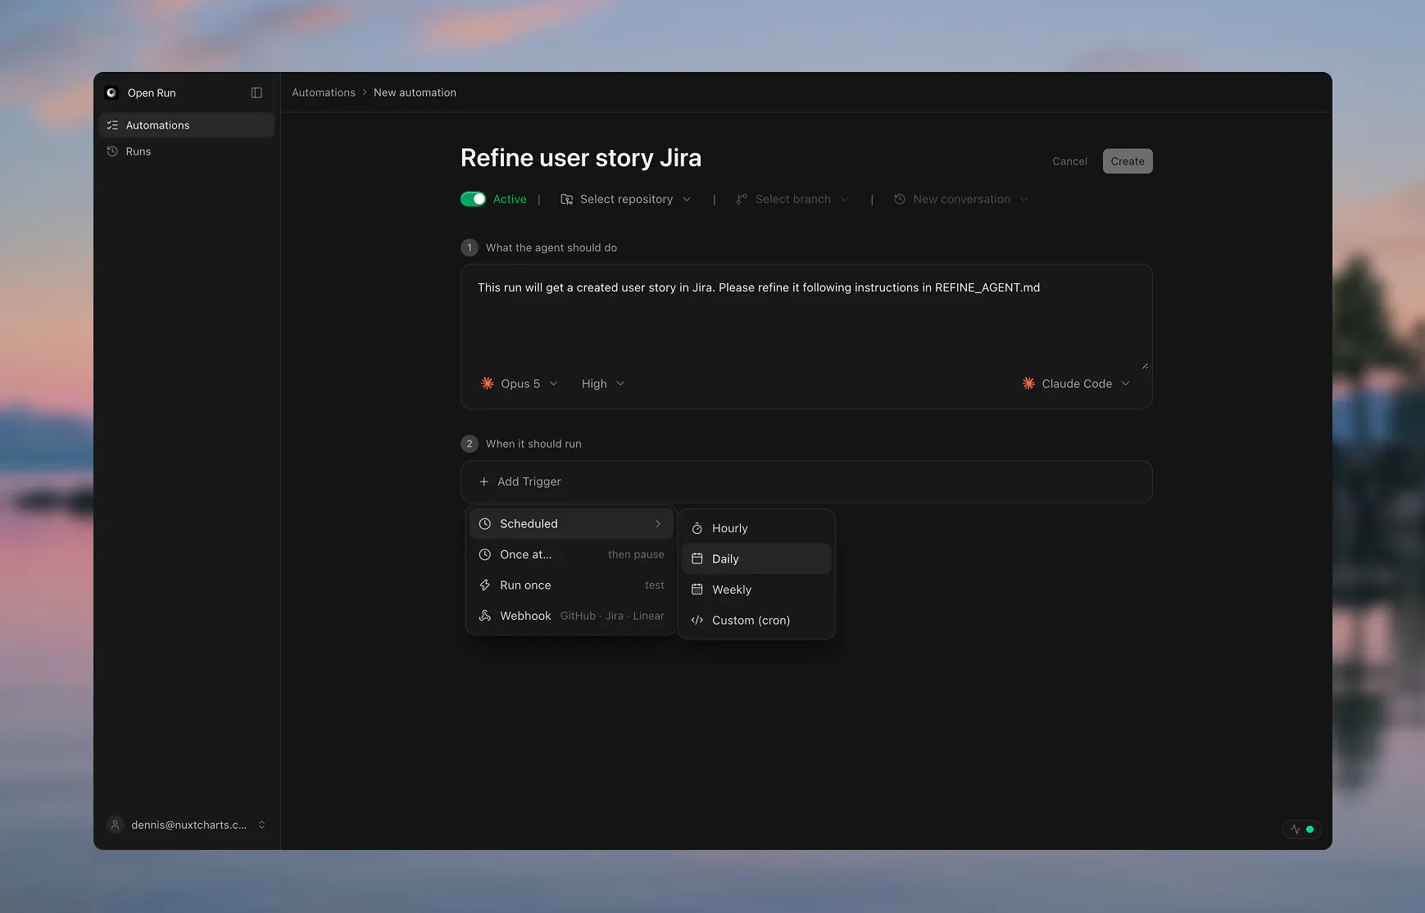
Task: Click the Refine user story Jira title
Action: tap(581, 157)
